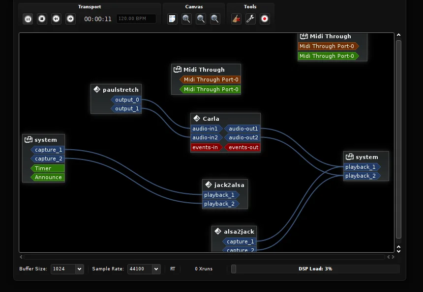Click the Carla node icon

[197, 118]
